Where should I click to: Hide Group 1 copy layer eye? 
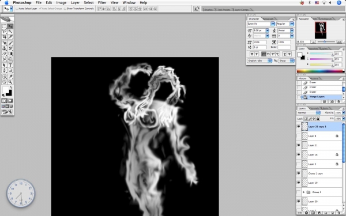pos(299,173)
